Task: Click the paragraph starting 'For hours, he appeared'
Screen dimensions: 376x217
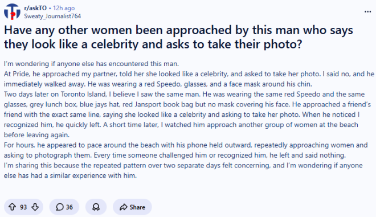Action: (x=186, y=150)
